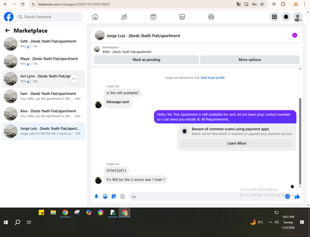
Task: Click the scroll up arrow in chat pane
Action: pos(300,69)
